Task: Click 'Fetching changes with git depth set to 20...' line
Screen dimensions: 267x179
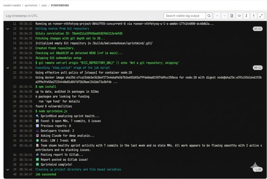Action: 70,38
